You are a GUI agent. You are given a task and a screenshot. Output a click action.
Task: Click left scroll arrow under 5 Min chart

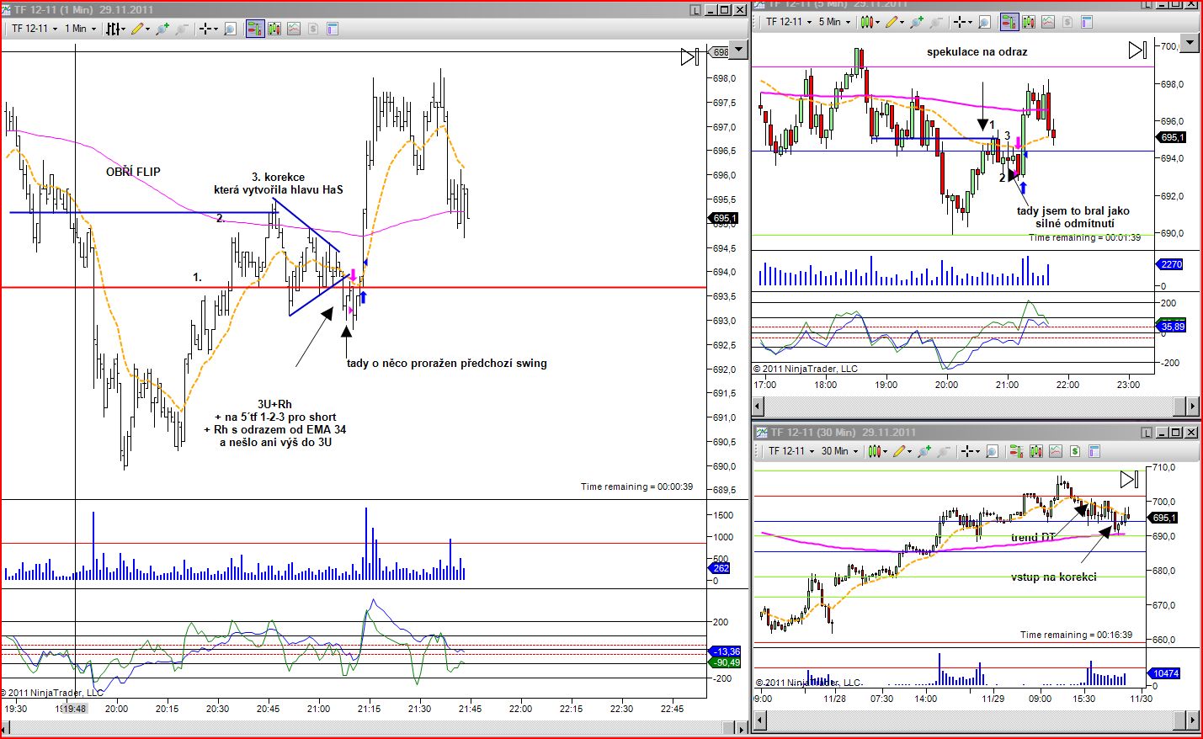click(x=759, y=406)
